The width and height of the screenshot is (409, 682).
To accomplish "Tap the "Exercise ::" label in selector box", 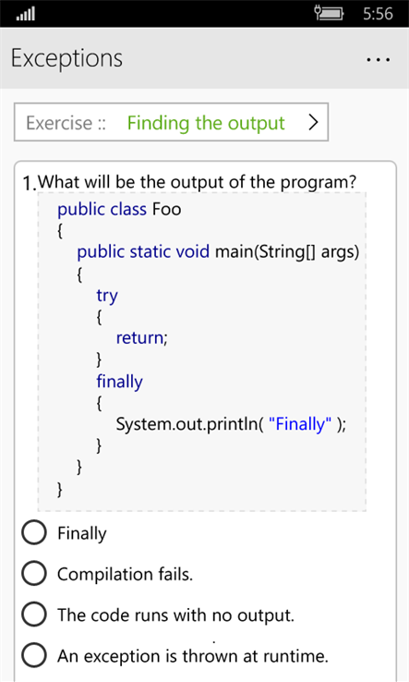I will (x=66, y=123).
